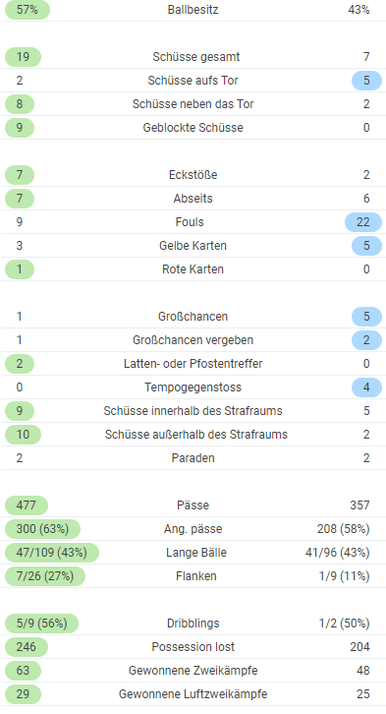
Task: Click the blue 5 Gelbe Karten badge
Action: [x=366, y=246]
